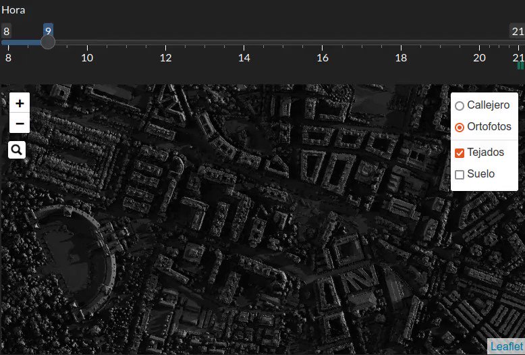Image resolution: width=525 pixels, height=355 pixels.
Task: Zoom in on the map with plus button
Action: (20, 103)
